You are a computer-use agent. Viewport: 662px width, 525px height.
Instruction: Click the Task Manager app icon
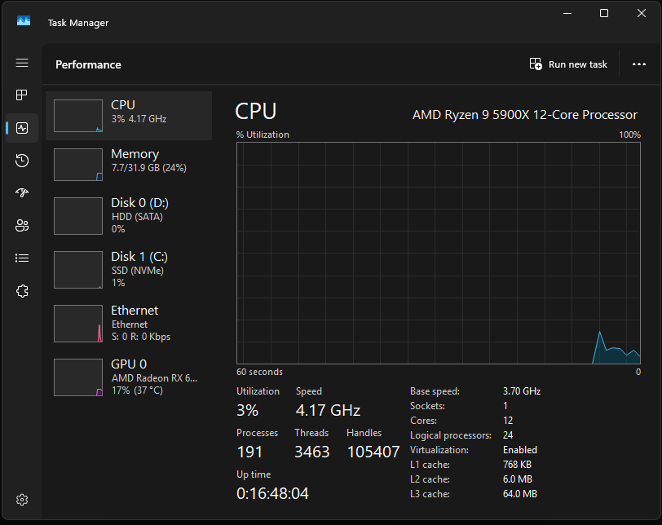point(23,20)
